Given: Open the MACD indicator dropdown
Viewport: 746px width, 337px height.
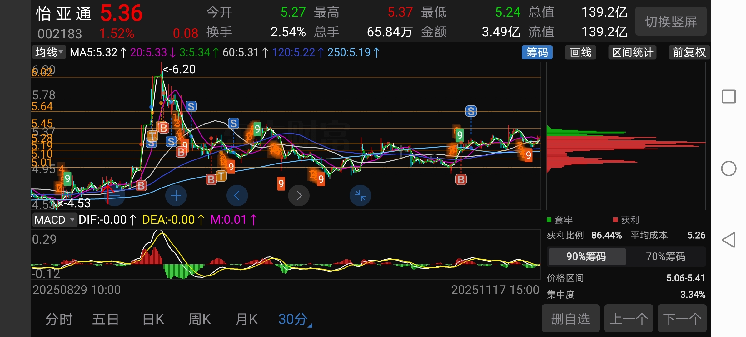Looking at the screenshot, I should point(54,220).
